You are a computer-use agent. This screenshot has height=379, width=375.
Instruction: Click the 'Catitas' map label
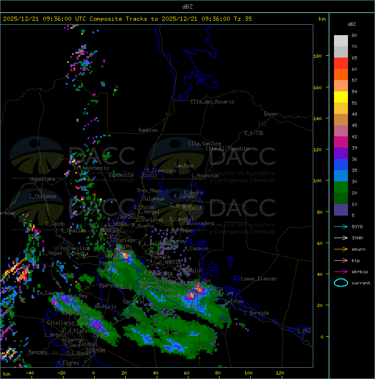pyautogui.click(x=234, y=301)
